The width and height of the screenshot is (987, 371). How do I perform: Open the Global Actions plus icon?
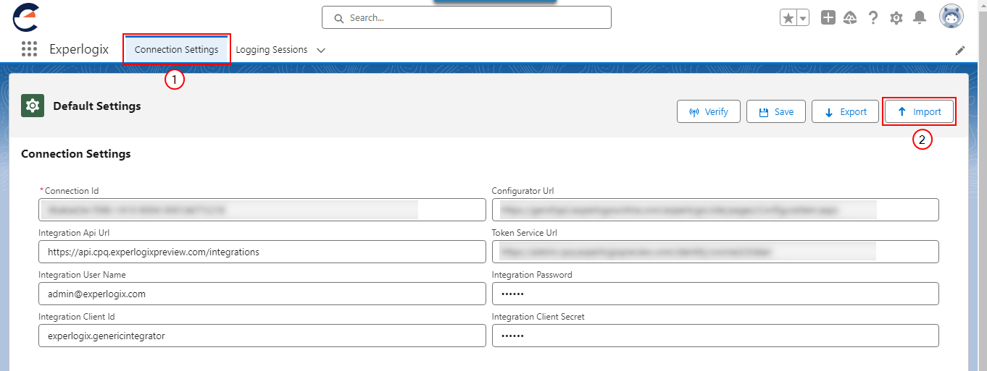[828, 18]
